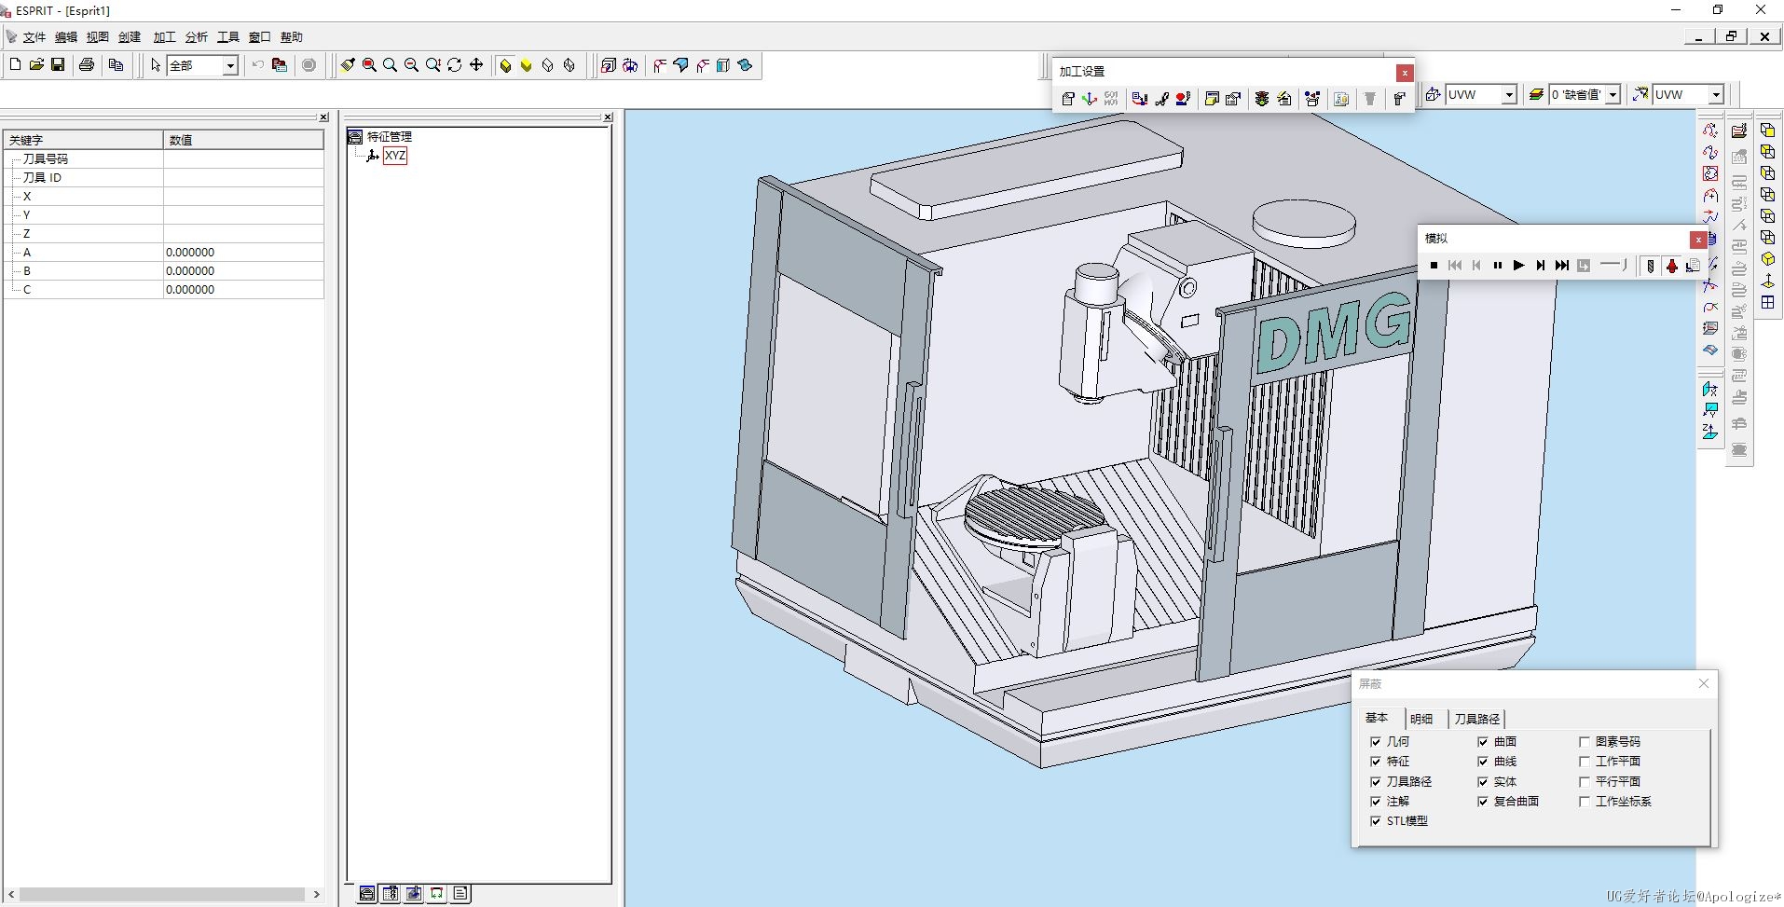The image size is (1784, 907).
Task: Uncheck the 注解 checkbox
Action: (x=1376, y=801)
